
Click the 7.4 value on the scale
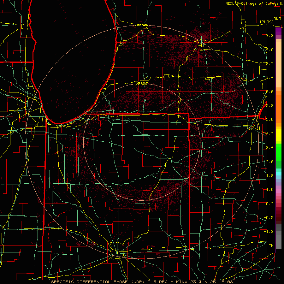pyautogui.click(x=270, y=78)
